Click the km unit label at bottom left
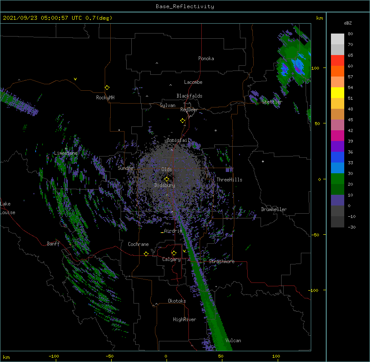Image resolution: width=370 pixels, height=362 pixels. point(6,357)
